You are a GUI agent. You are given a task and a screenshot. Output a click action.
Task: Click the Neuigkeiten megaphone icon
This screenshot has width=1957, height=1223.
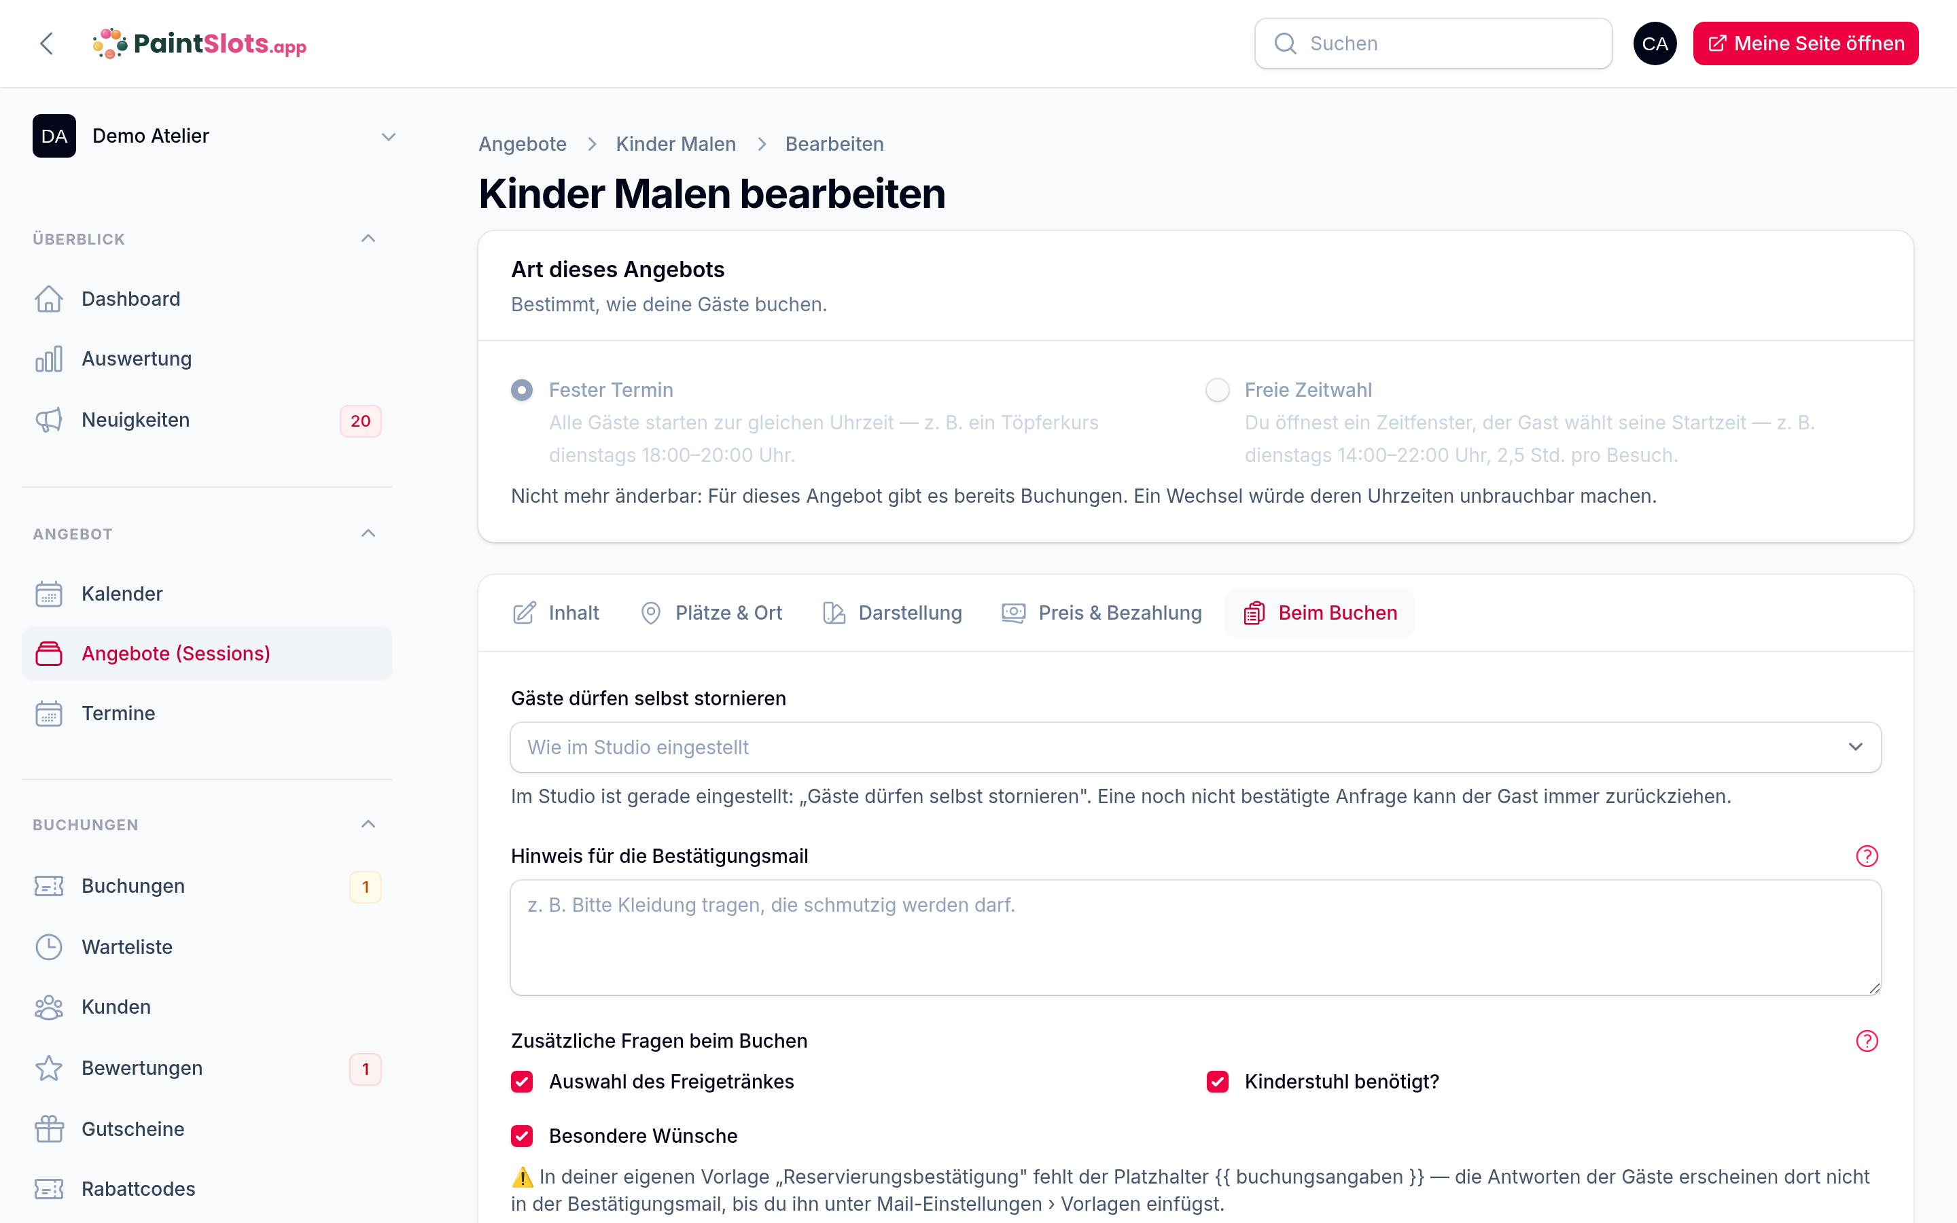pyautogui.click(x=48, y=421)
